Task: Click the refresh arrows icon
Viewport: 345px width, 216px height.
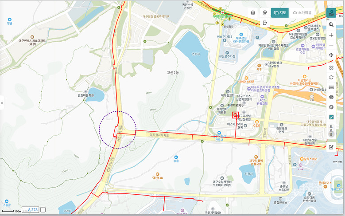Action: coord(331,77)
